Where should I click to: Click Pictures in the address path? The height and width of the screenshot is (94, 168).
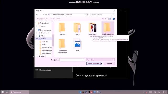(69, 15)
